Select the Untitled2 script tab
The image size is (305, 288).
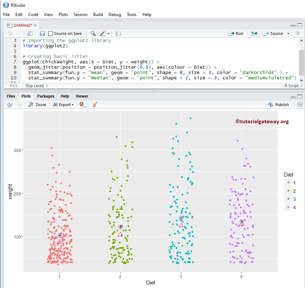point(23,25)
